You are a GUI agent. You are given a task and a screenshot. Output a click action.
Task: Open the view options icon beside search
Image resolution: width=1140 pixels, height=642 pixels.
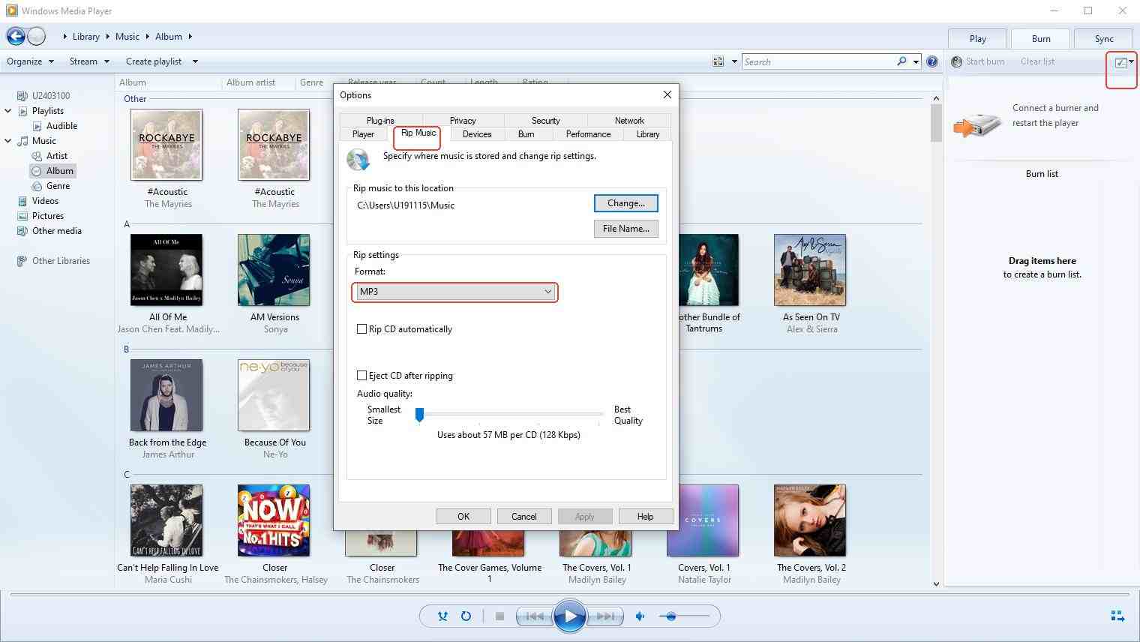[x=718, y=61]
